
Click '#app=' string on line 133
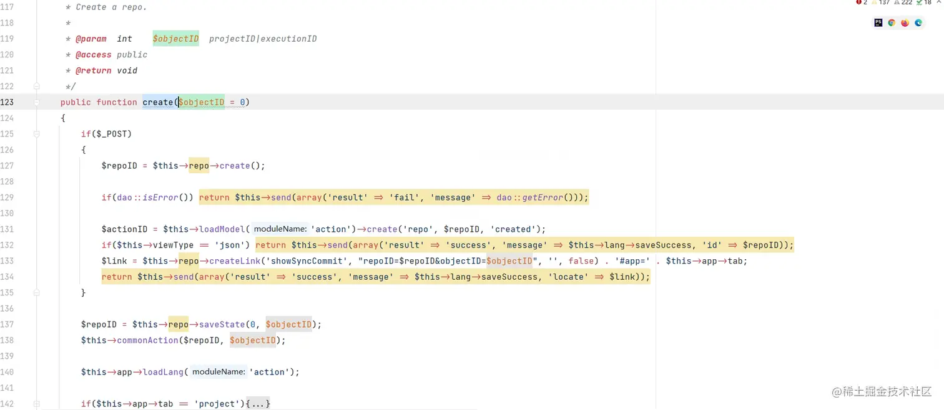[633, 261]
